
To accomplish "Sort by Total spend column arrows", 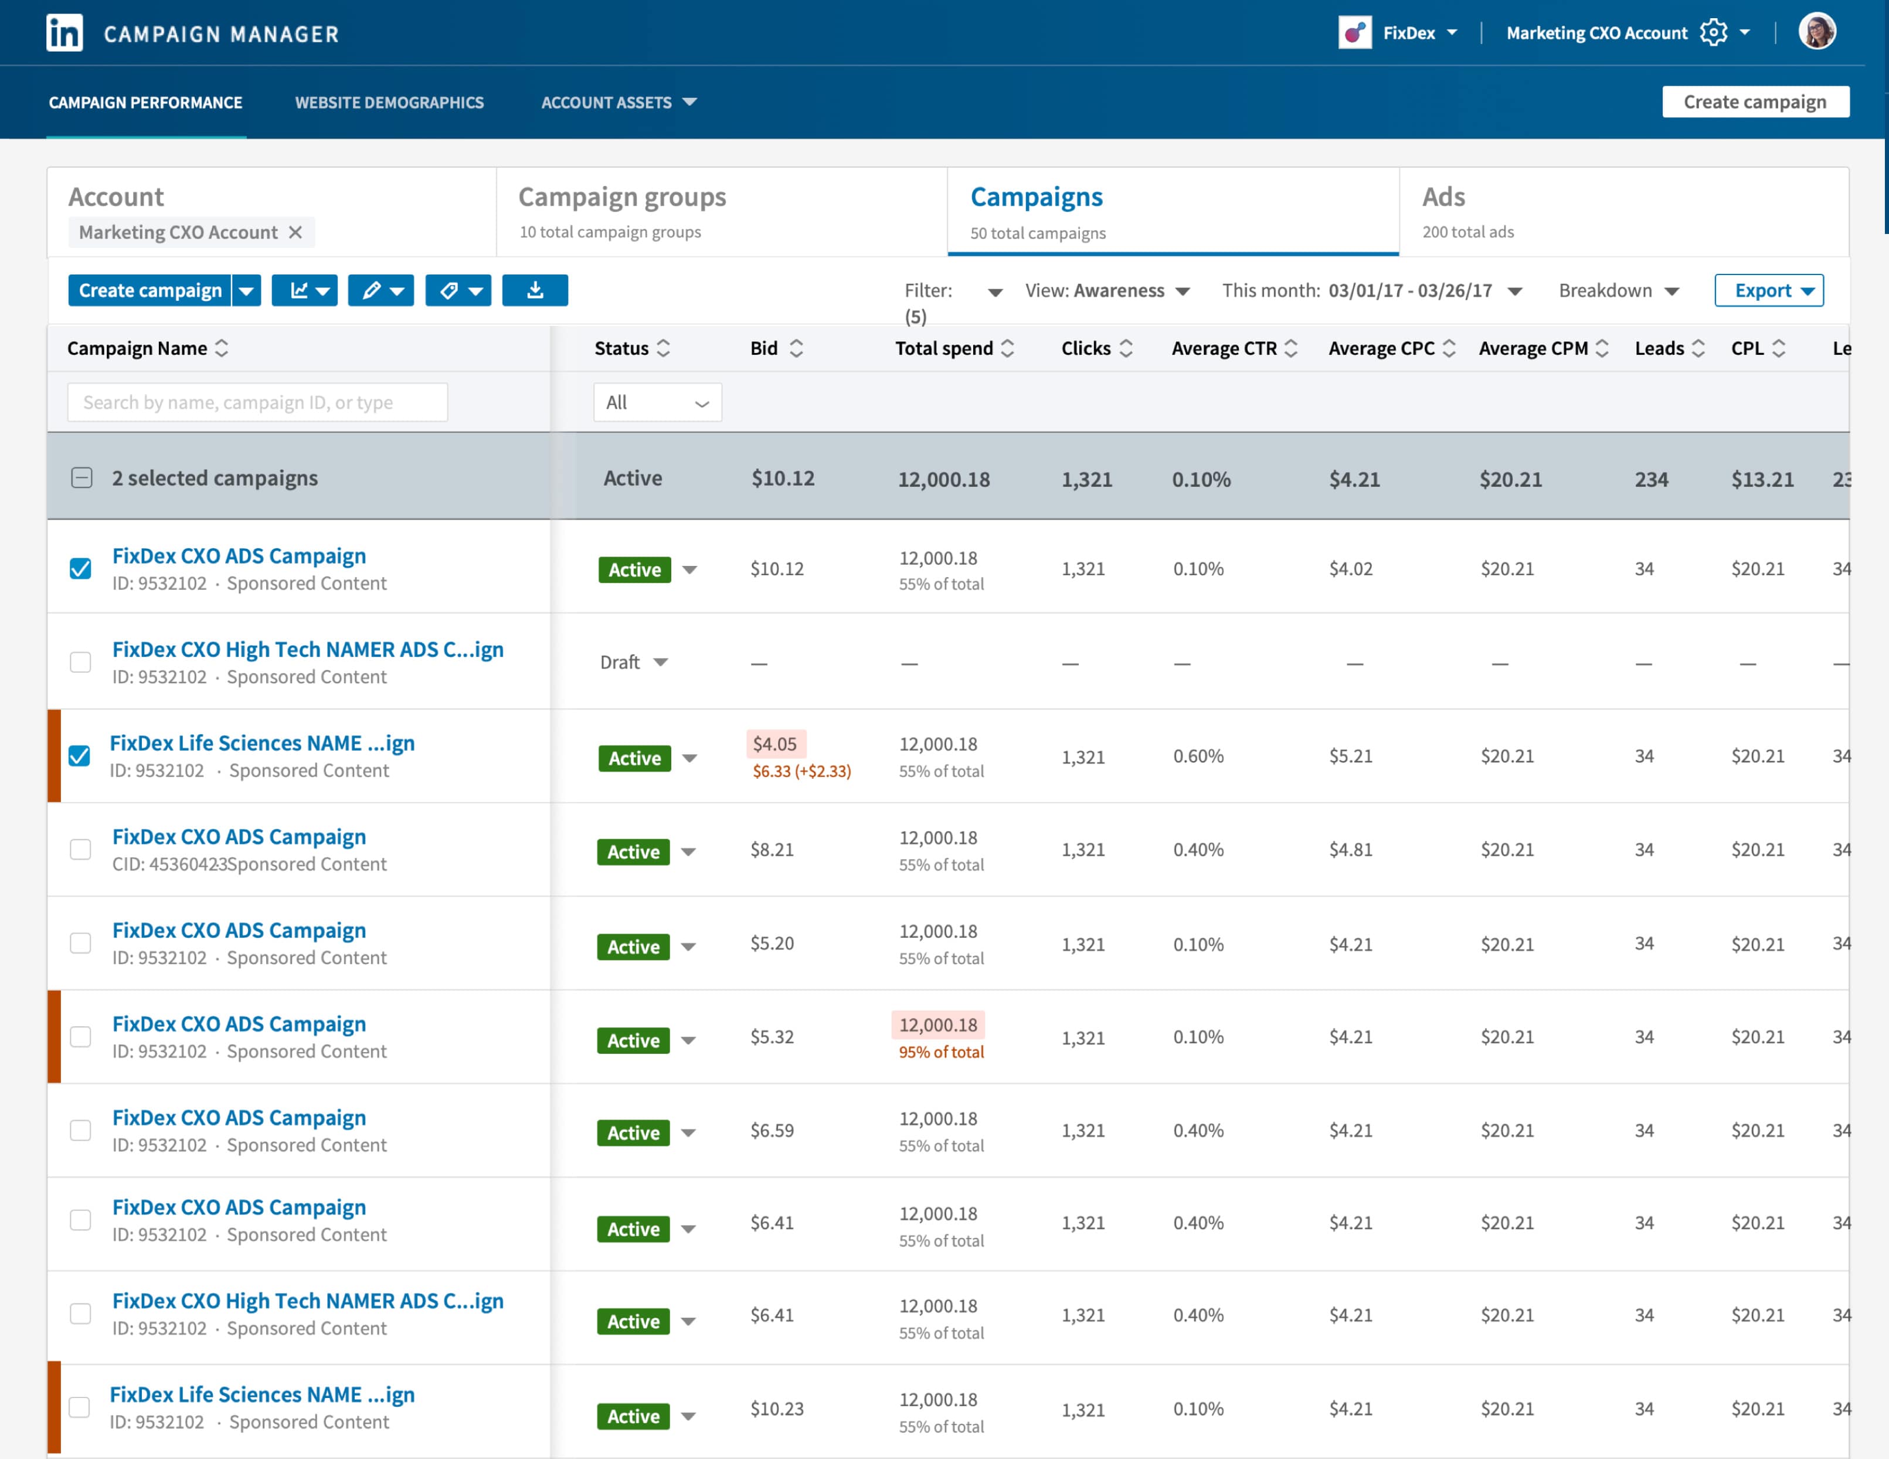I will [x=1008, y=348].
